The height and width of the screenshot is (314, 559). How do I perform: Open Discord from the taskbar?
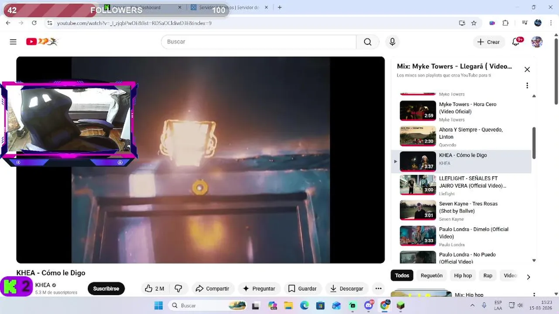coord(369,306)
